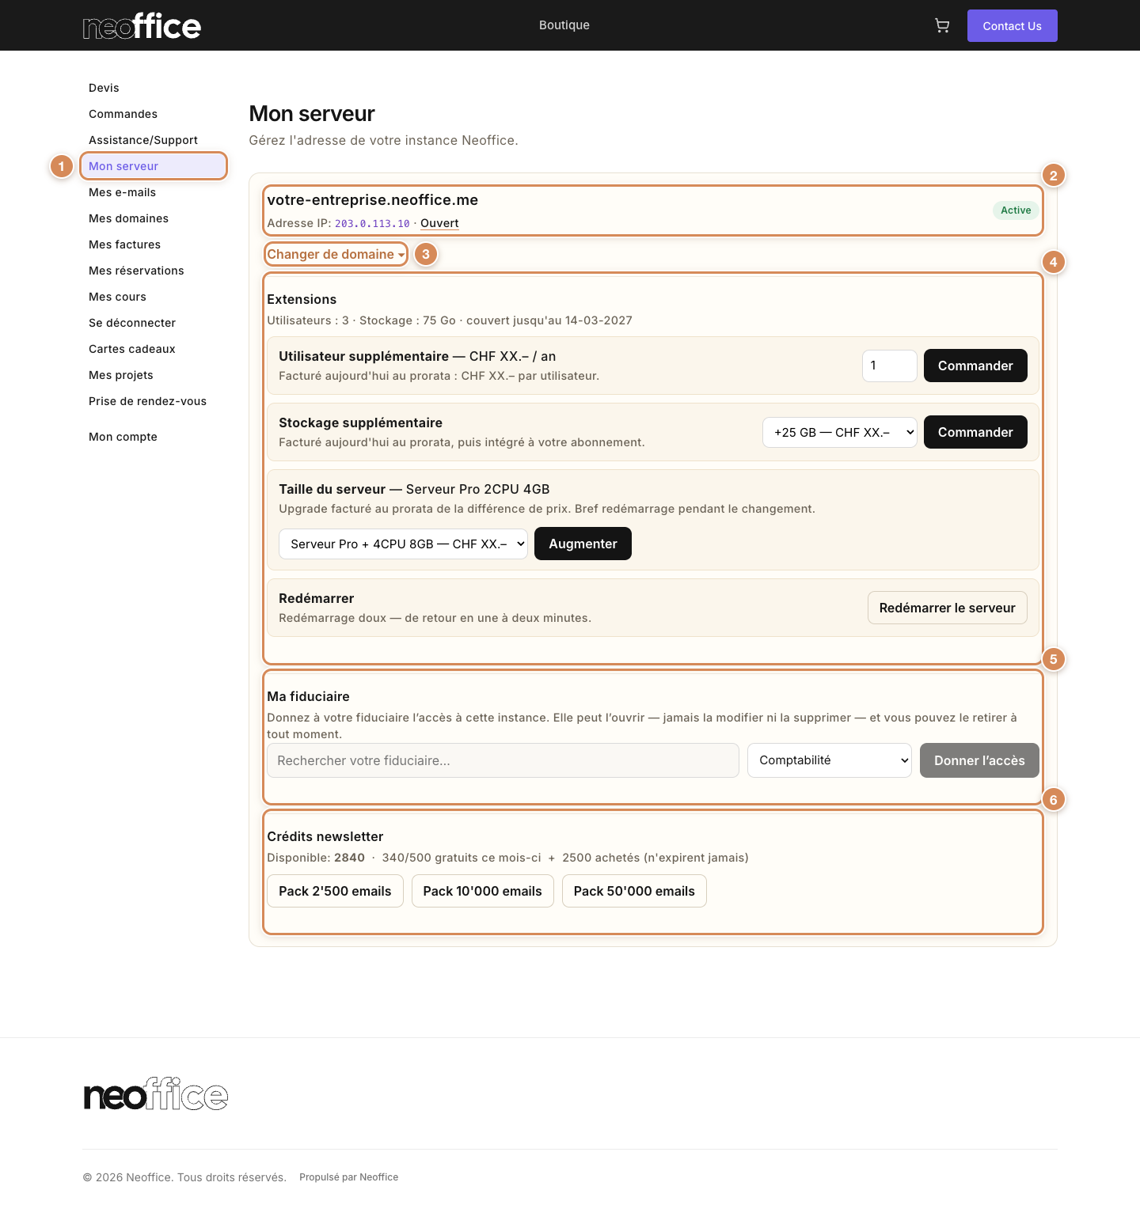Viewport: 1140px width, 1205px height.
Task: Open Cartes cadeaux in the sidebar
Action: tap(132, 349)
